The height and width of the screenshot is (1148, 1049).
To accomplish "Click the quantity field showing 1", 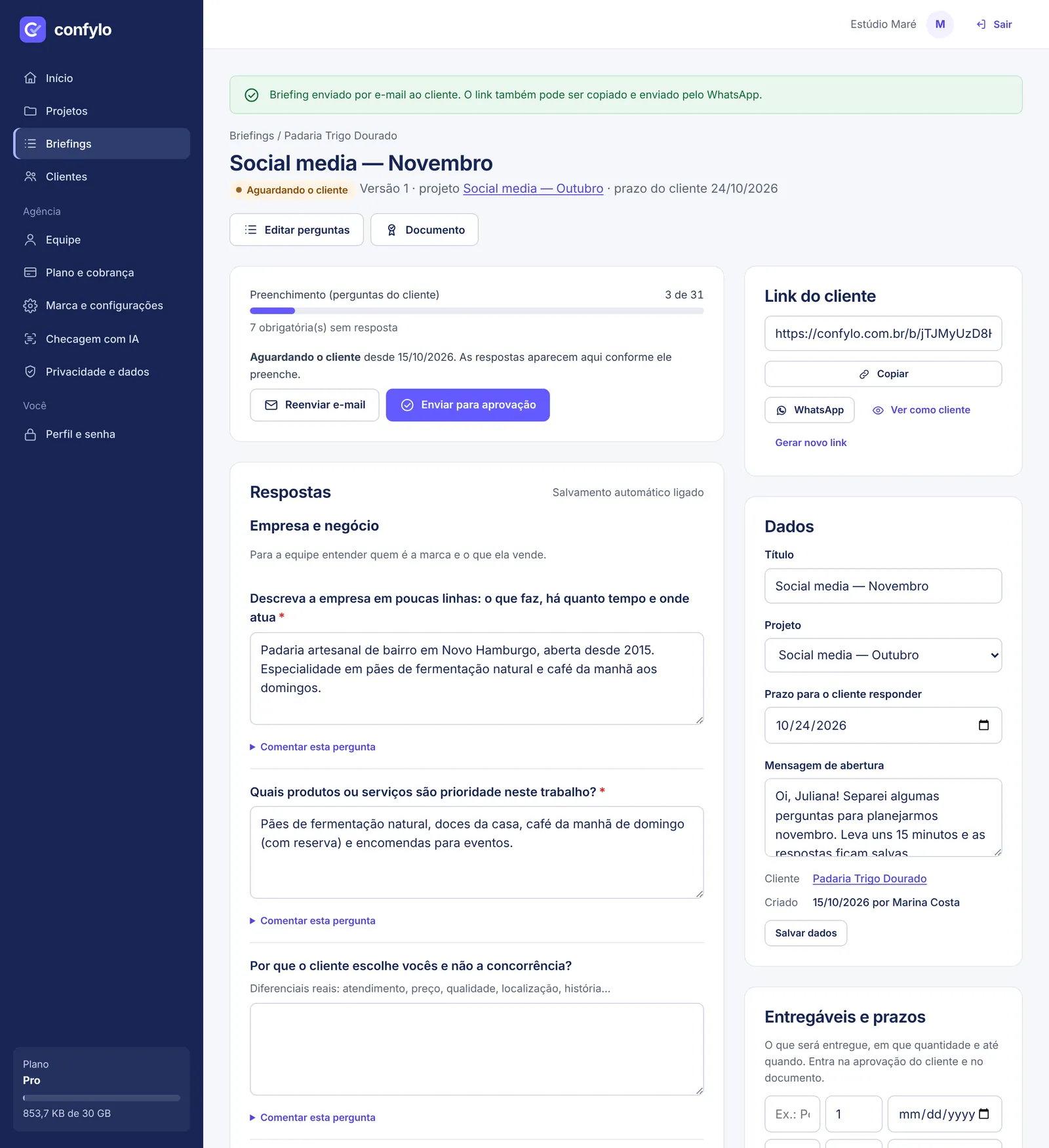I will (854, 1114).
